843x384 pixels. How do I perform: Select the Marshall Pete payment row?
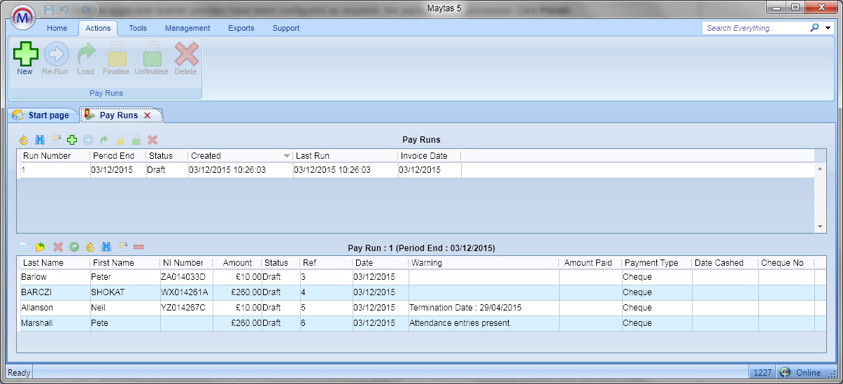point(55,323)
